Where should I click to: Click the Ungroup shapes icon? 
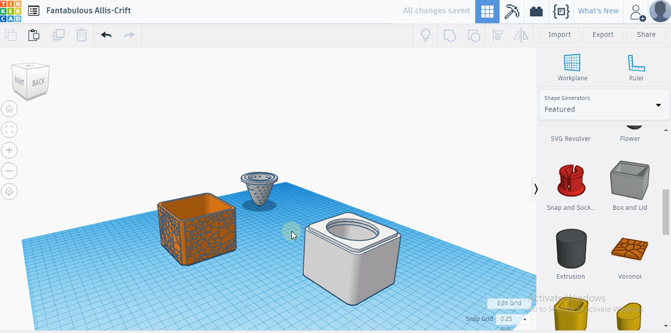coord(474,35)
